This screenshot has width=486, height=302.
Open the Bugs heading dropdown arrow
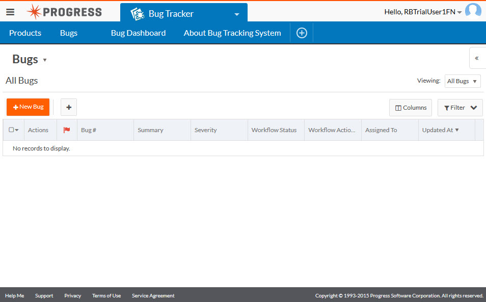click(x=45, y=60)
